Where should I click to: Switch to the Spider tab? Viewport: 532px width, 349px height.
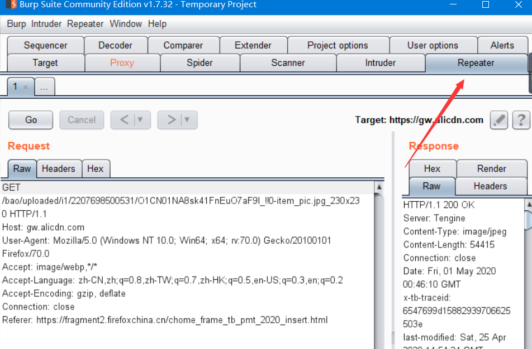199,63
